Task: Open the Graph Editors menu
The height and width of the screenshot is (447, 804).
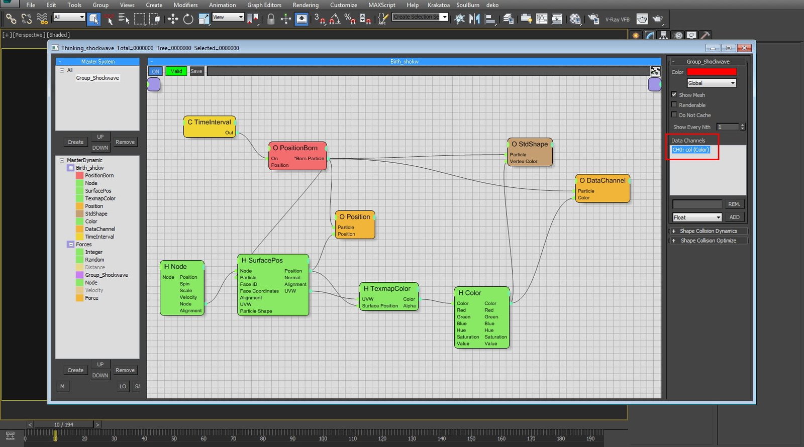Action: [264, 5]
